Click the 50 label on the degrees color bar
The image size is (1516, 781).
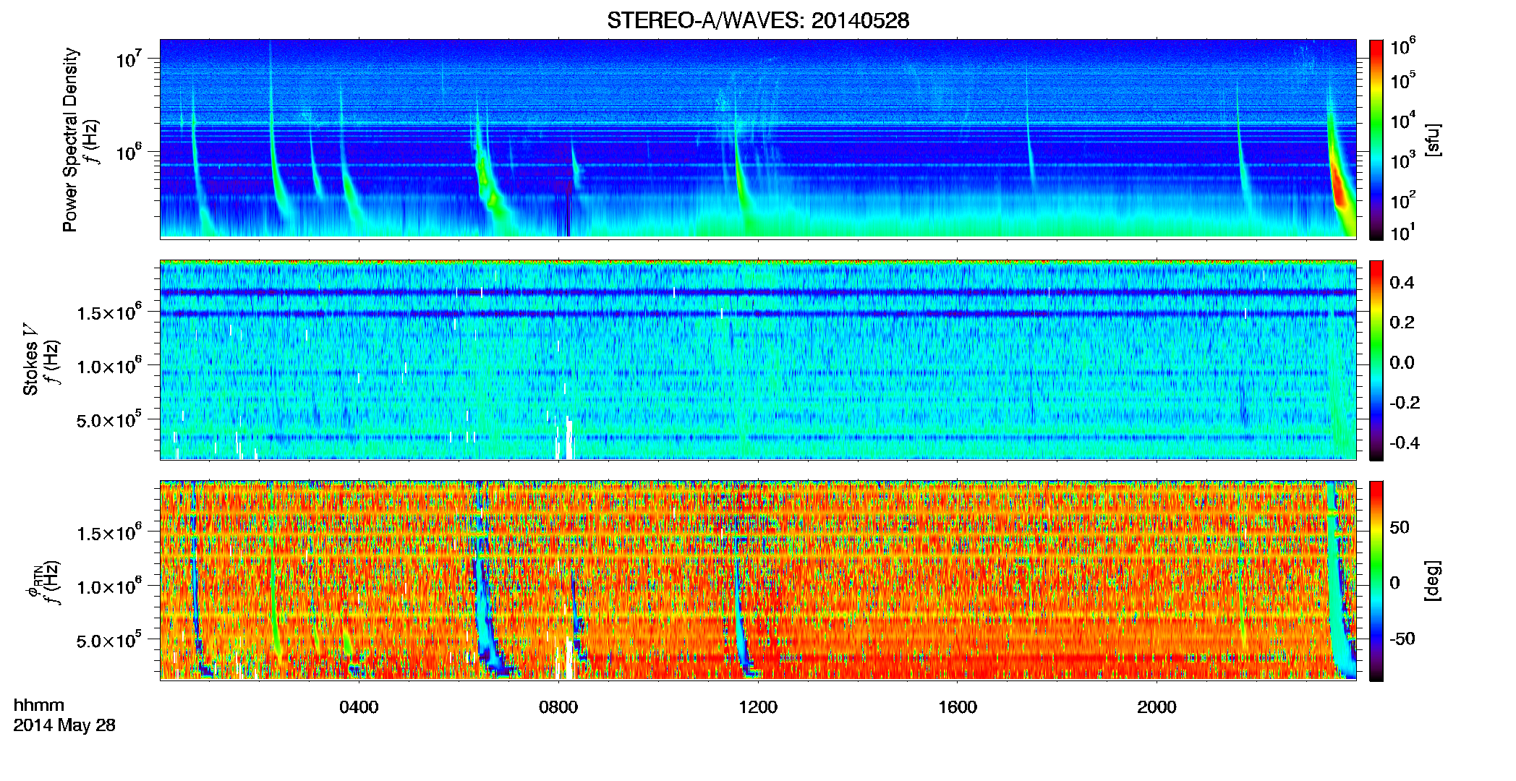click(x=1400, y=527)
